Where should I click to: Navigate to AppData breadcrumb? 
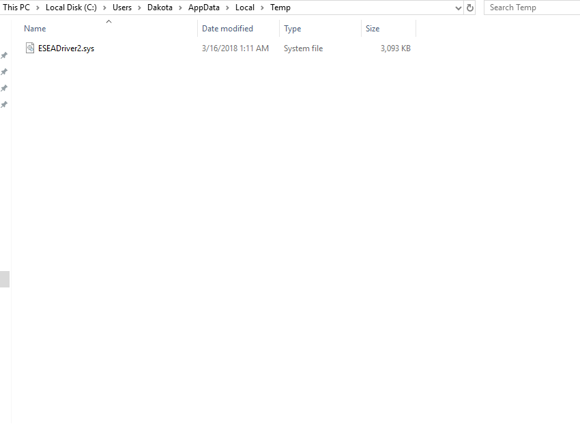pyautogui.click(x=204, y=8)
